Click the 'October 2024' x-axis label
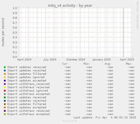Image resolution: width=140 pixels, height=124 pixels. (x=76, y=60)
